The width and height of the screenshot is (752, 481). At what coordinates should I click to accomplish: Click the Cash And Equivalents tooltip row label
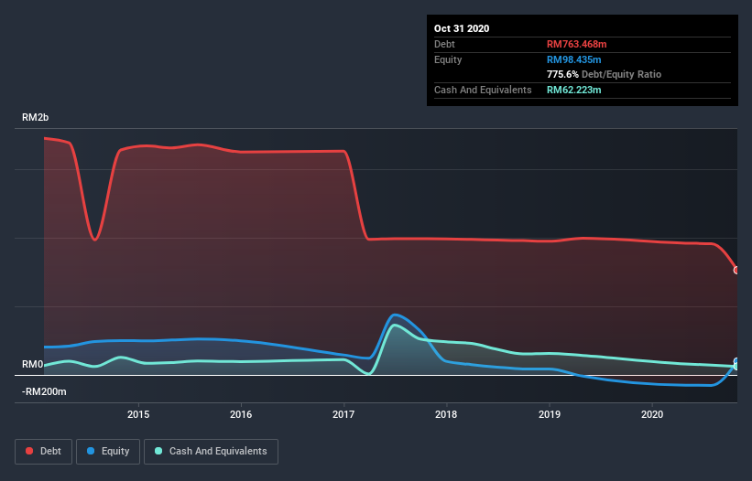pyautogui.click(x=483, y=90)
